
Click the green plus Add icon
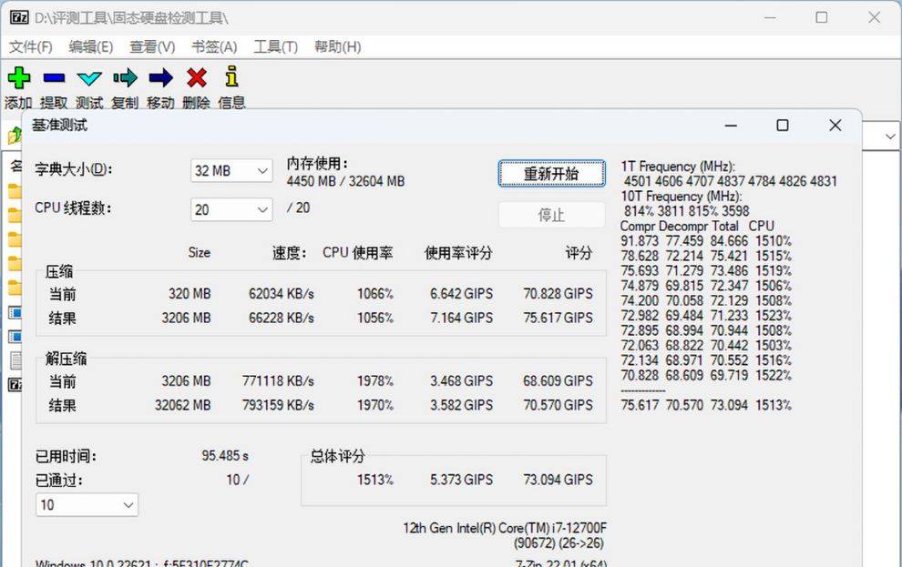18,78
